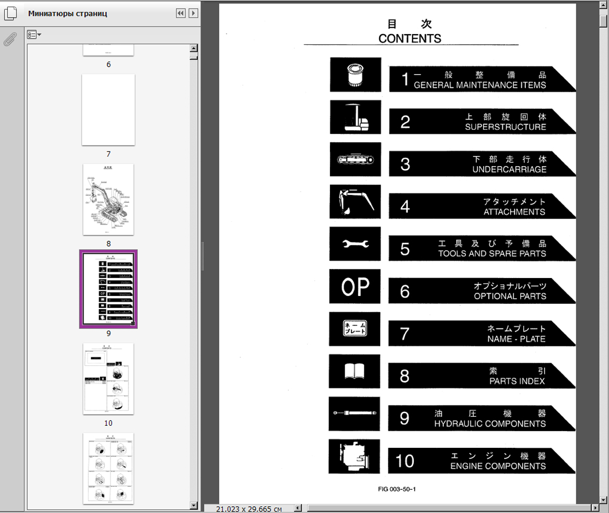The height and width of the screenshot is (513, 609).
Task: Select page 10 thumbnail
Action: pyautogui.click(x=108, y=379)
